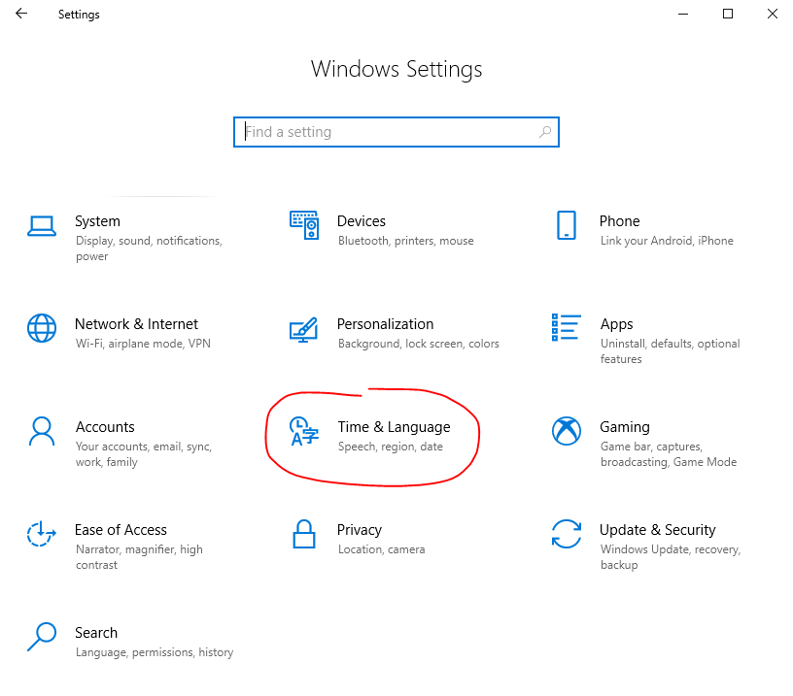Click the Network & Internet globe icon
This screenshot has height=696, width=793.
[x=42, y=328]
